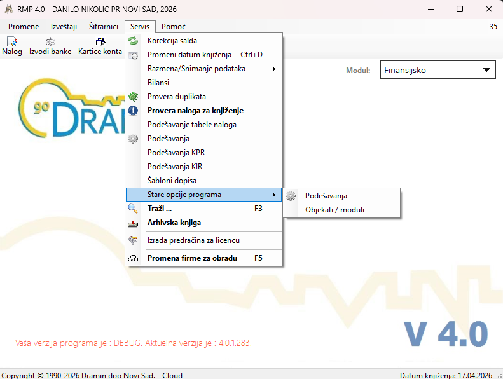Image resolution: width=503 pixels, height=379 pixels.
Task: Open the Promene menu
Action: pyautogui.click(x=24, y=27)
